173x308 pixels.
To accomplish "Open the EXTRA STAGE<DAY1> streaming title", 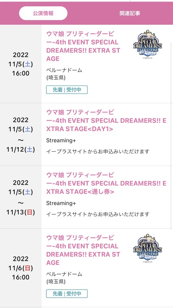I will pyautogui.click(x=106, y=121).
